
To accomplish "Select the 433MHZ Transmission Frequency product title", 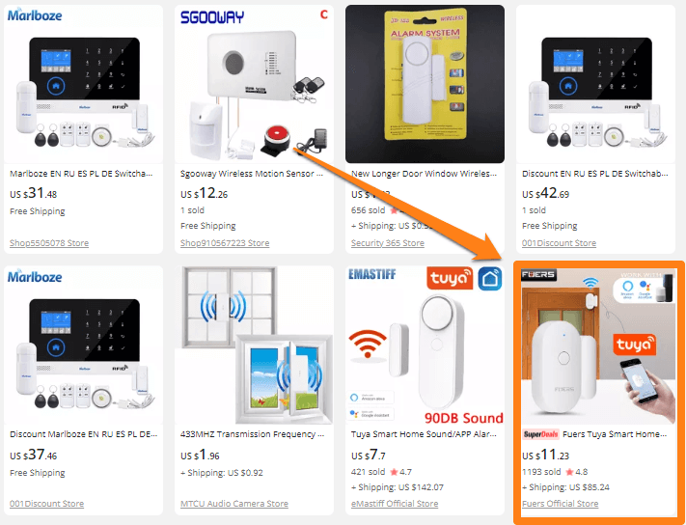I will (x=253, y=434).
